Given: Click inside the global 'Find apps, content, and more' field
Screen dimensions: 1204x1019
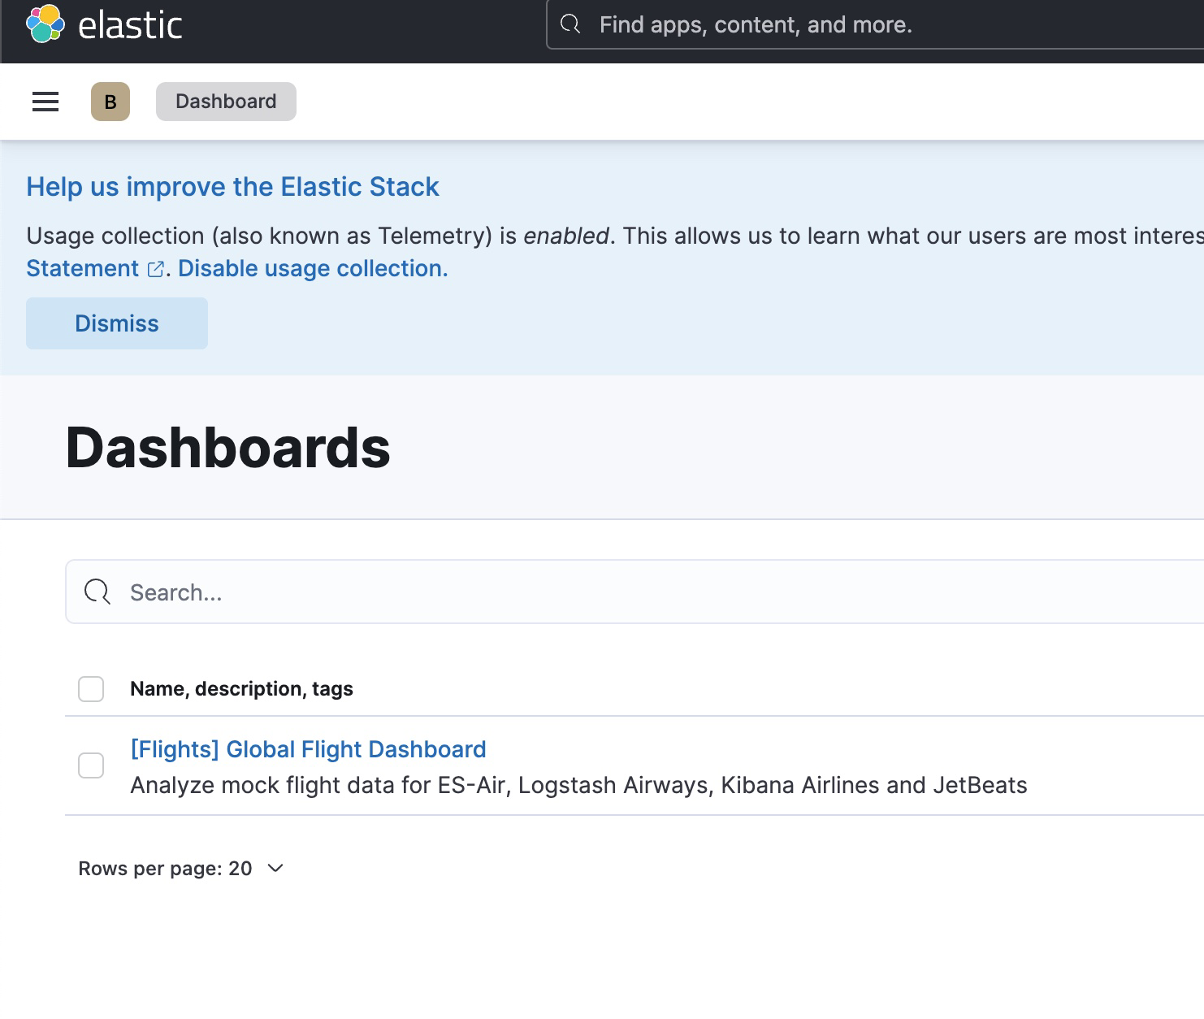Looking at the screenshot, I should (756, 24).
